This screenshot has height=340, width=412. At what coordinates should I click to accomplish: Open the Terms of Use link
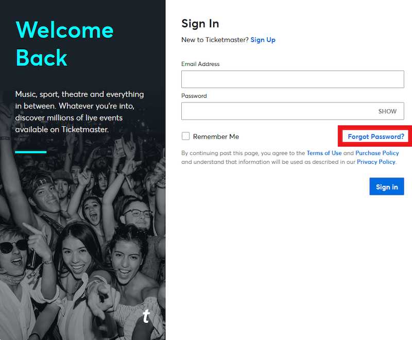point(324,153)
